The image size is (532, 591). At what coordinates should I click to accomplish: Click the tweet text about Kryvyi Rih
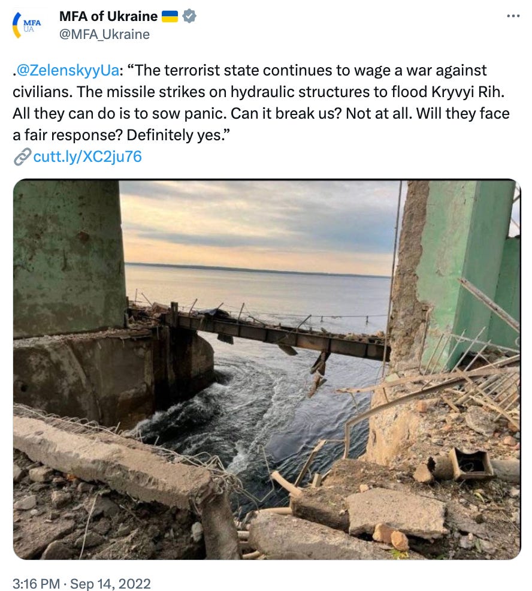pyautogui.click(x=261, y=102)
